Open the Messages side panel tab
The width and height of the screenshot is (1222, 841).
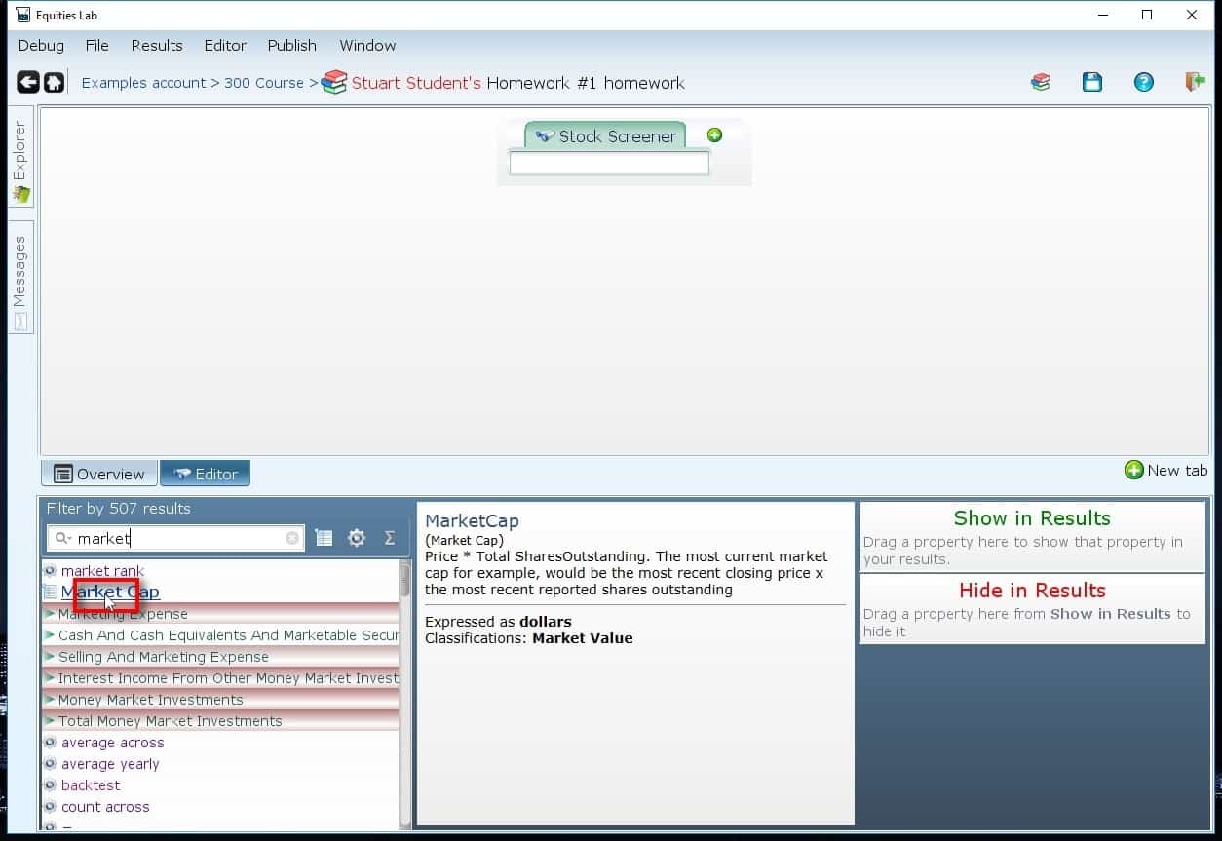tap(20, 277)
